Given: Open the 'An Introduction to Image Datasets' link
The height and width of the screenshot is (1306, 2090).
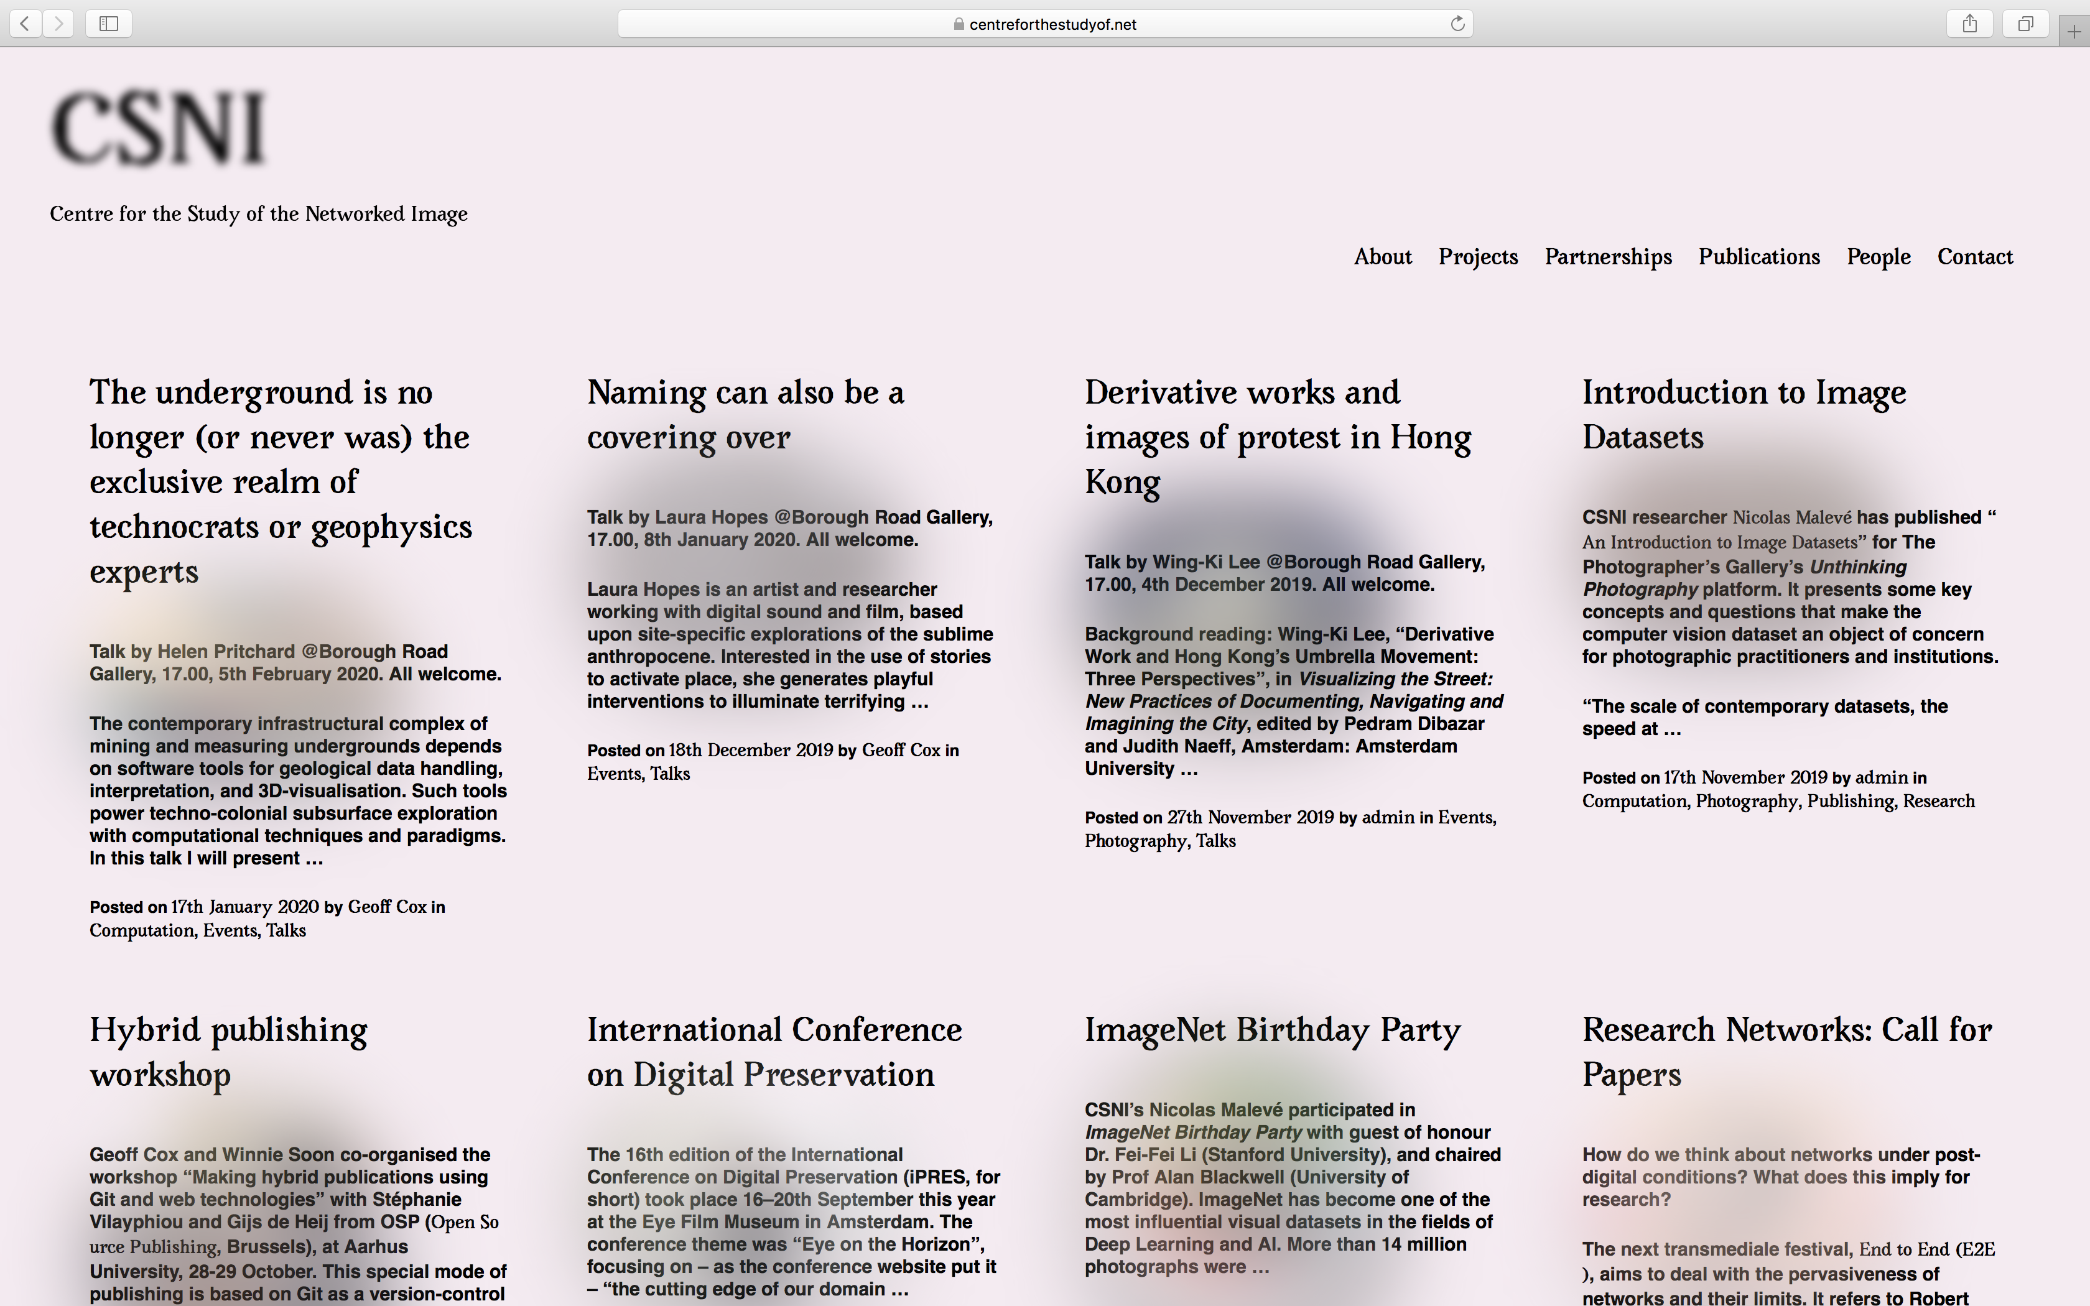Looking at the screenshot, I should point(1719,542).
